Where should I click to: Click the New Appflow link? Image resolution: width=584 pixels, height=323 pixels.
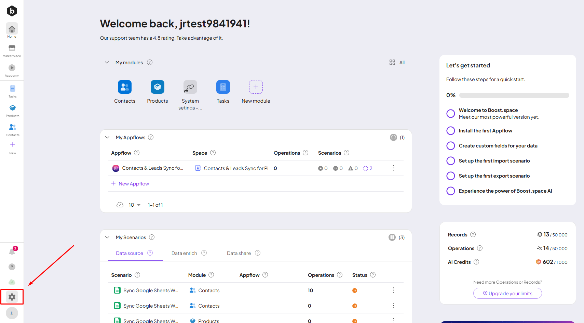[134, 184]
